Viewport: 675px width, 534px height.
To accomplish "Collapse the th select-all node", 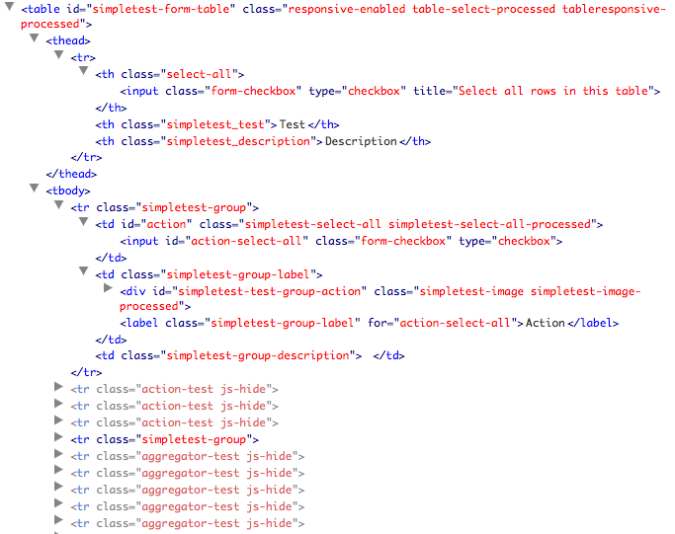I will [x=84, y=71].
